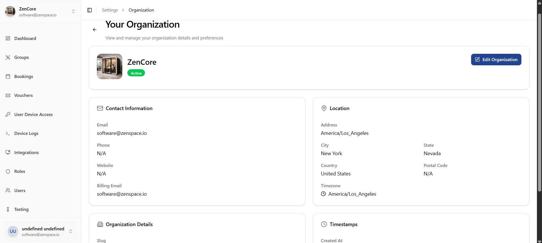Viewport: 542px width, 243px height.
Task: Click the map pin icon beside Location
Action: point(324,108)
